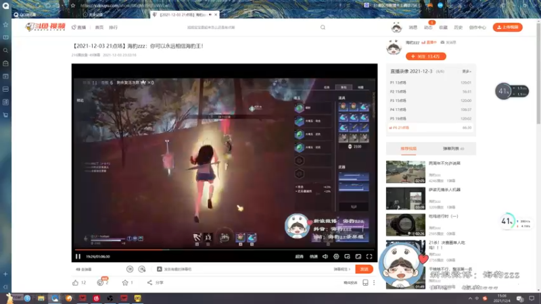This screenshot has width=541, height=304.
Task: Click the 上传视频 upload video button
Action: click(x=508, y=27)
